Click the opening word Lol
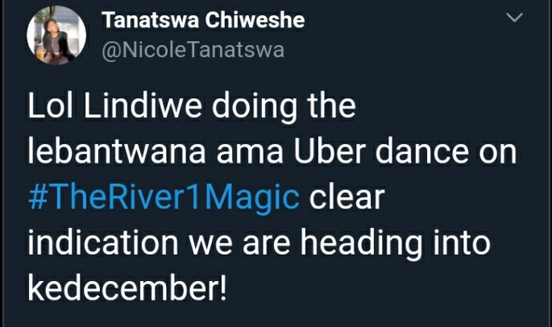Viewport: 552px width, 327px height. [51, 106]
